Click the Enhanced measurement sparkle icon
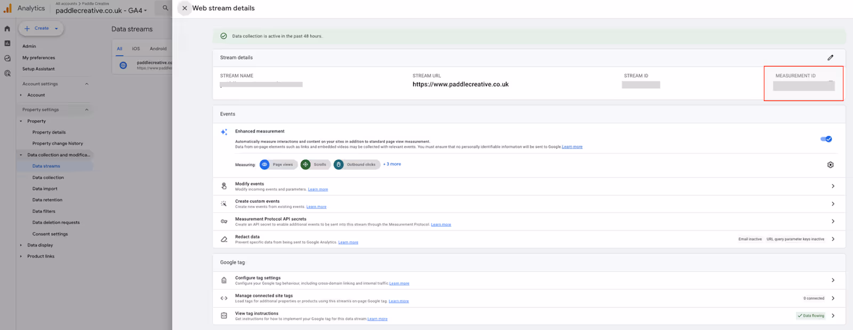The image size is (853, 330). coord(224,132)
